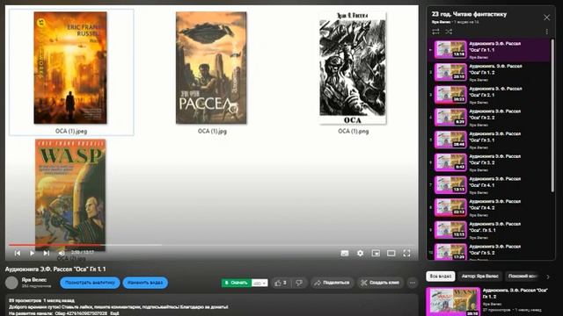Image resolution: width=563 pixels, height=316 pixels.
Task: Expand filter chips with right chevron
Action: coord(548,276)
